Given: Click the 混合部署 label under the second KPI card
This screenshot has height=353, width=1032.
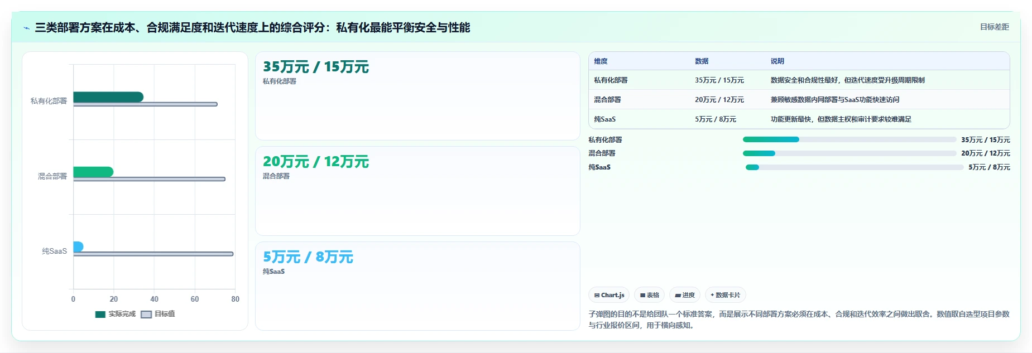Looking at the screenshot, I should tap(276, 176).
